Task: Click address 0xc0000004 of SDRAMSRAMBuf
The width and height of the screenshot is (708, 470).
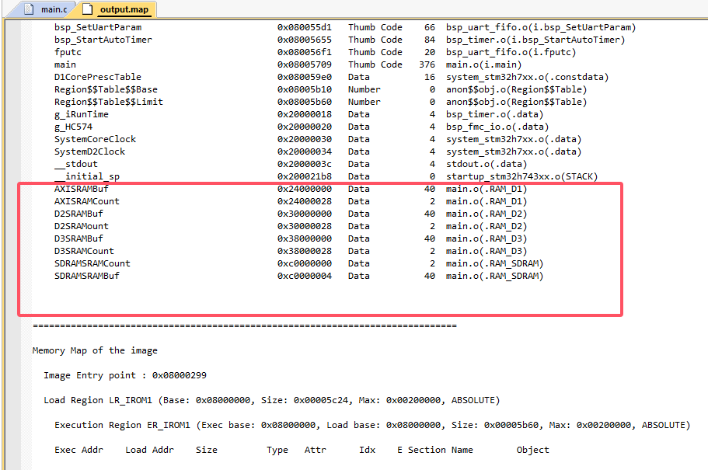Action: tap(304, 276)
